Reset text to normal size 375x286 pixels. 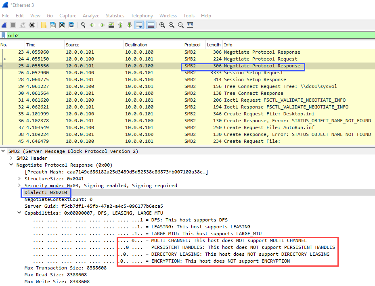click(181, 25)
